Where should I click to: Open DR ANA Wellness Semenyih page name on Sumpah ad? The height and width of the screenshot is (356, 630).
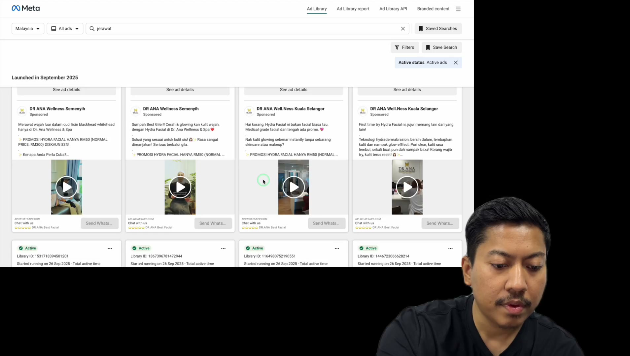[171, 109]
